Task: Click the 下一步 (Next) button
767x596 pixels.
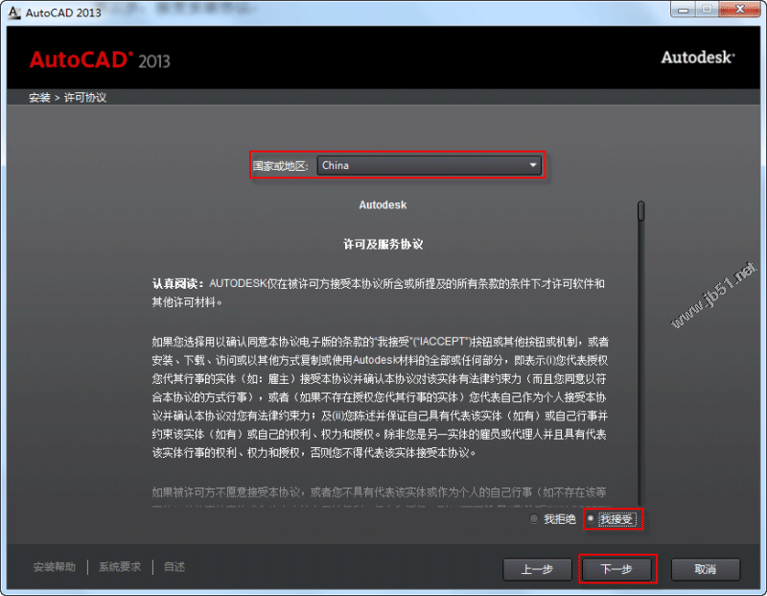Action: pyautogui.click(x=616, y=568)
